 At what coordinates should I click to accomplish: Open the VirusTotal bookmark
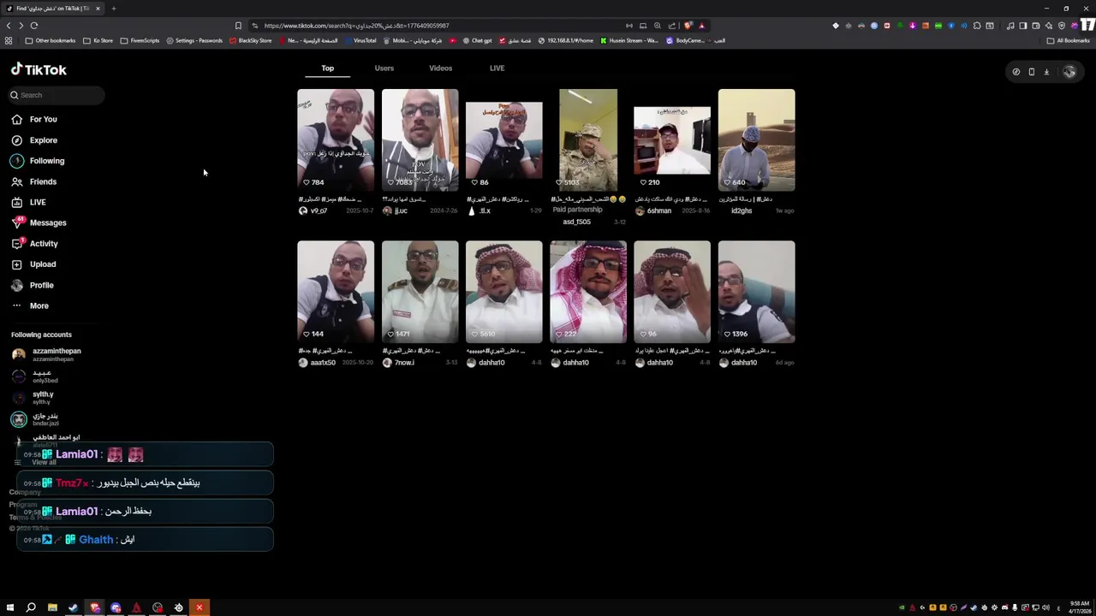[x=360, y=40]
